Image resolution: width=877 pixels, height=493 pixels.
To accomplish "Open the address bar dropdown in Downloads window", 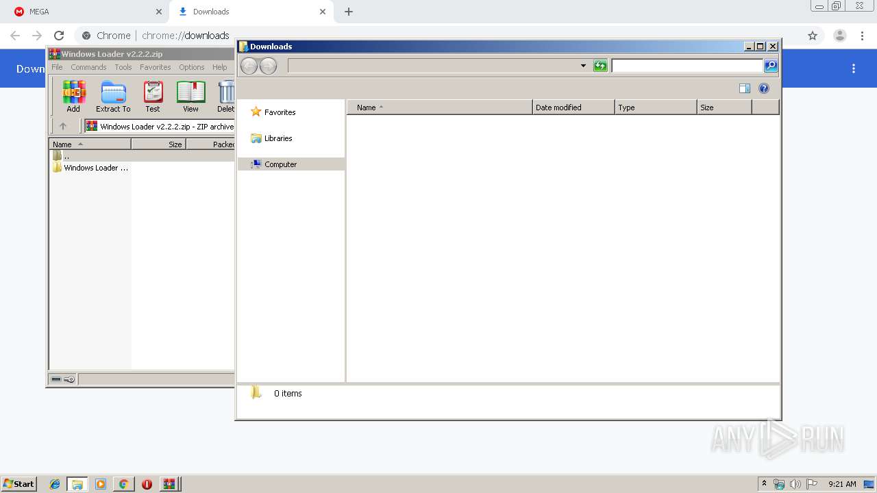I will point(583,66).
